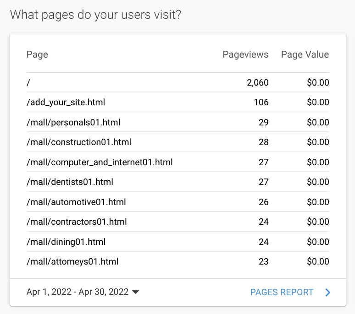Click the /mall/contractors01.html entry

tap(77, 222)
